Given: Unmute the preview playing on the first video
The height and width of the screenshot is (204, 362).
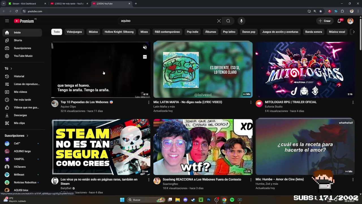Looking at the screenshot, I should pyautogui.click(x=145, y=48).
